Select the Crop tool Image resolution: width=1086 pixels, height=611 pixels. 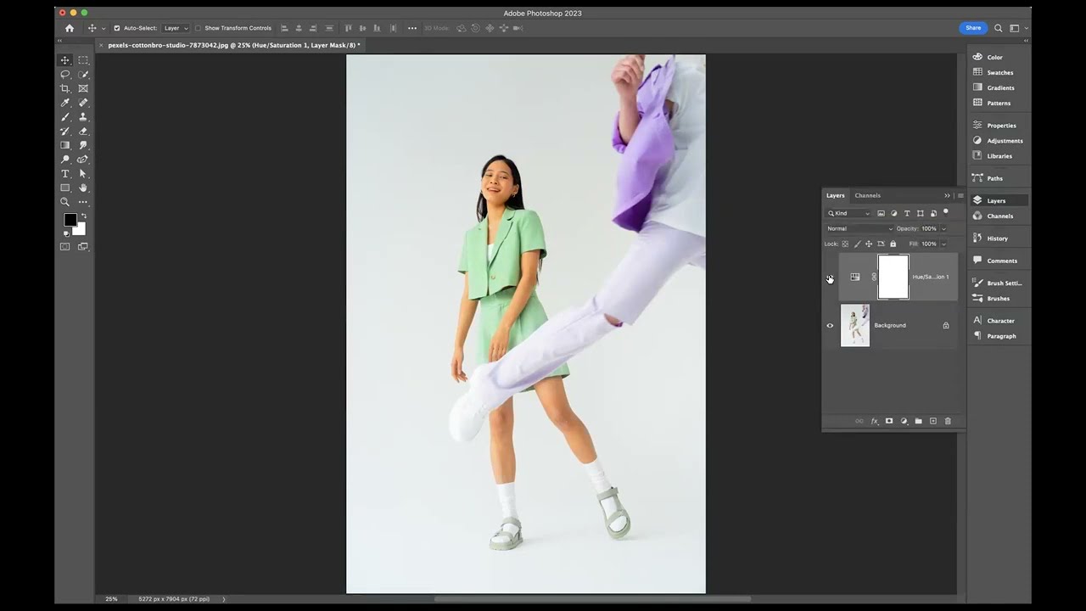[64, 88]
